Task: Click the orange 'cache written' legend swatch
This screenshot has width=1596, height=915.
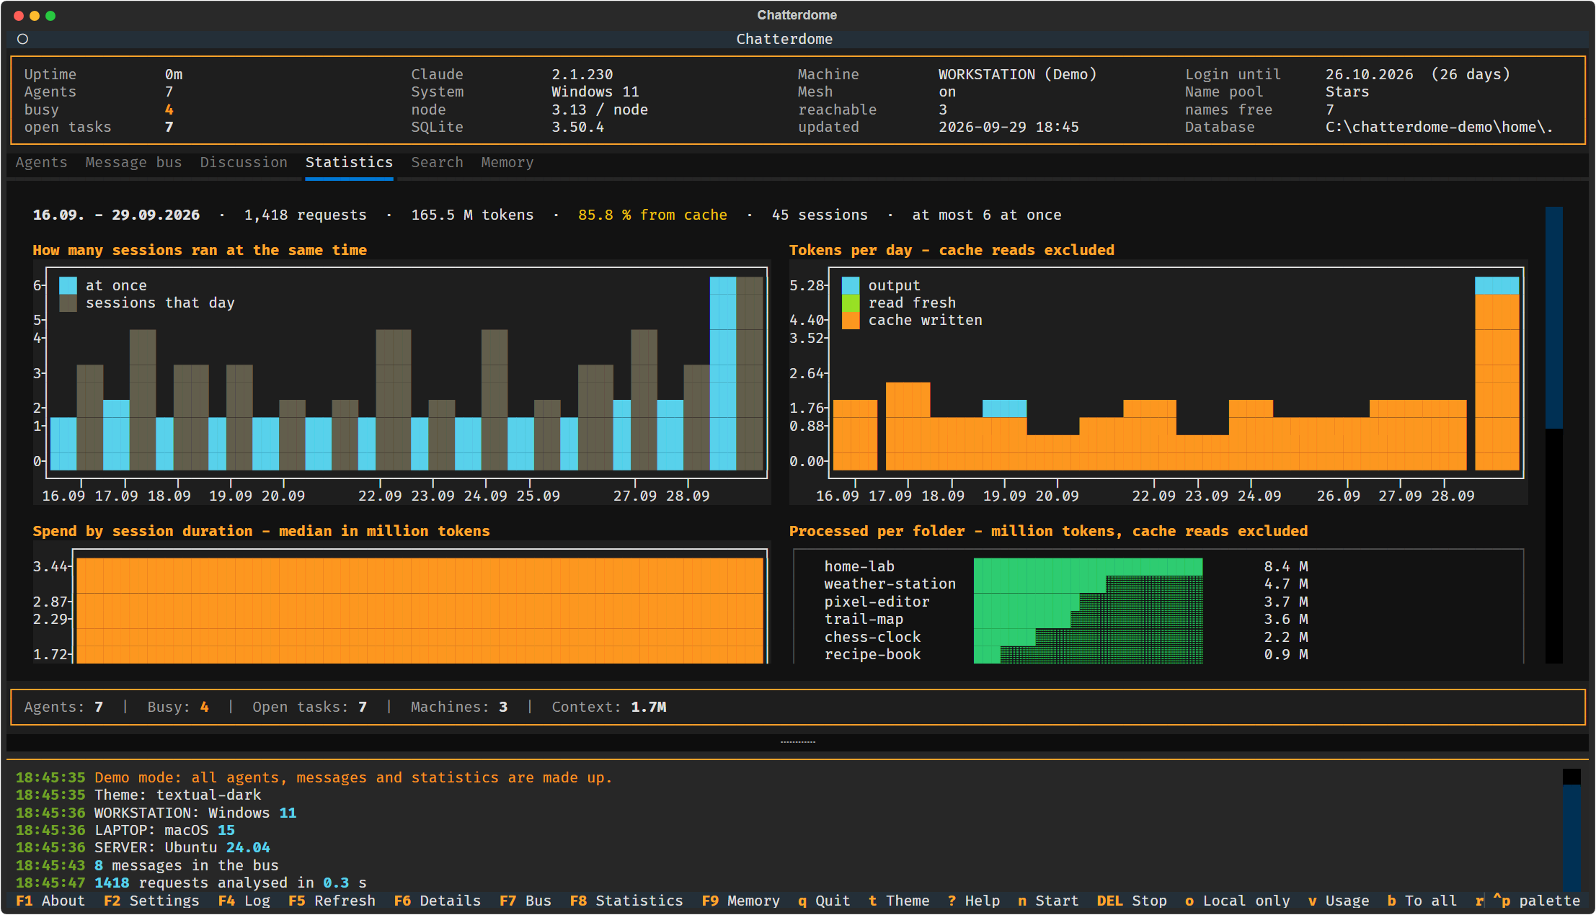Action: click(x=851, y=321)
